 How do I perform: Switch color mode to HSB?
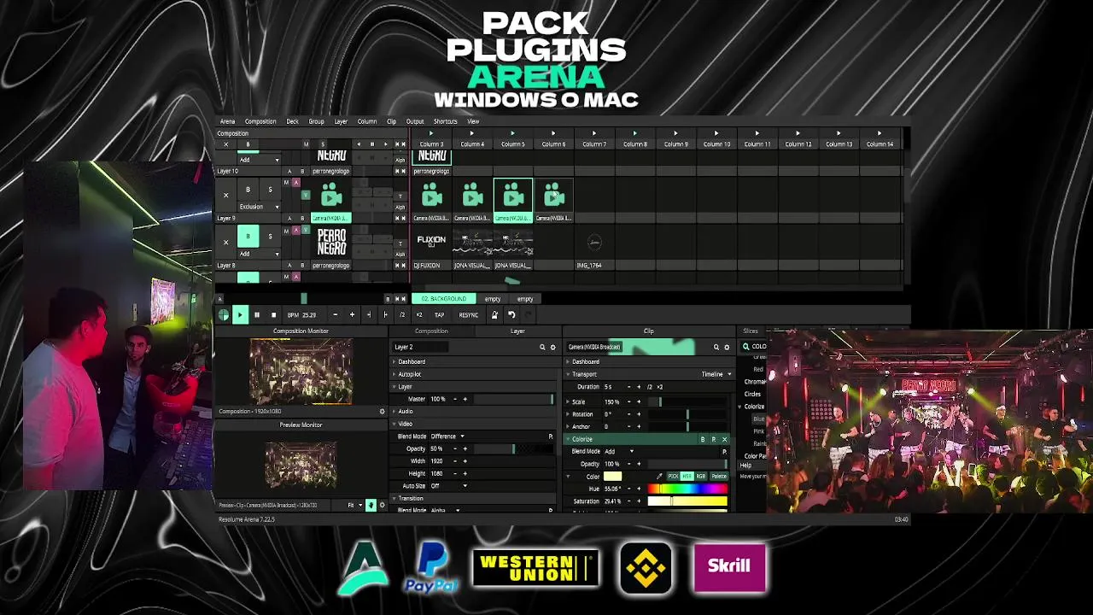(687, 476)
